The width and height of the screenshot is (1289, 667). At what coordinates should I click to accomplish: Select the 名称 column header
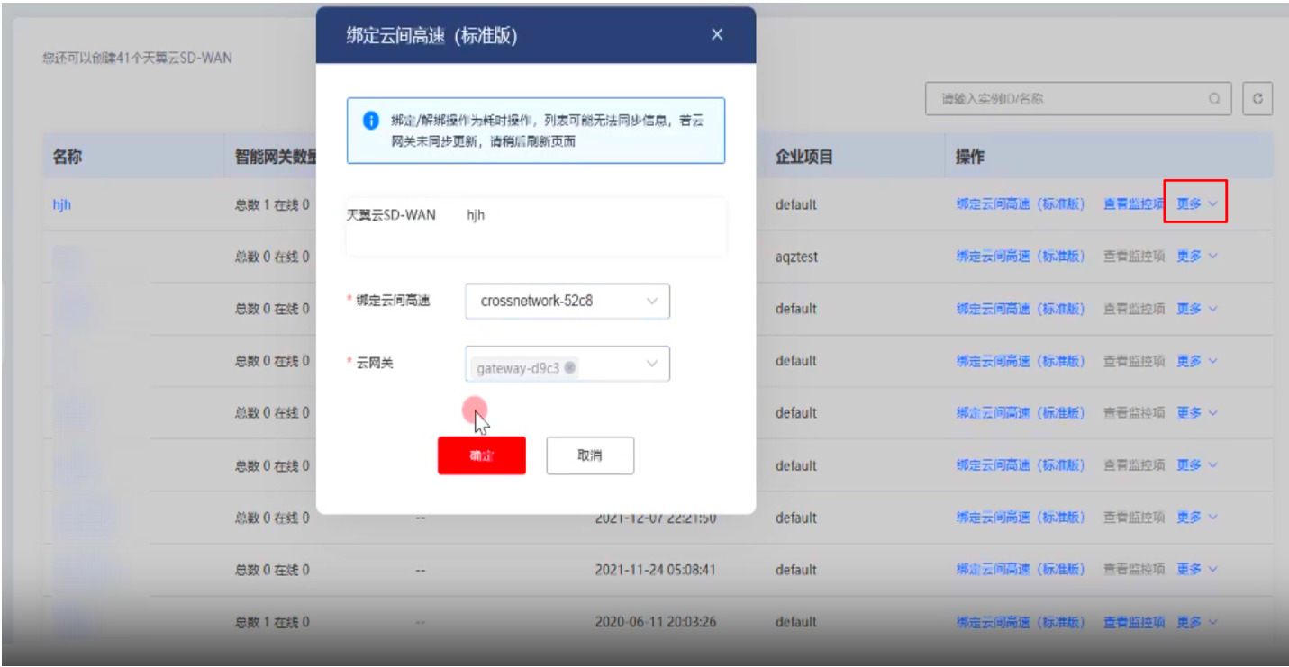pyautogui.click(x=65, y=157)
